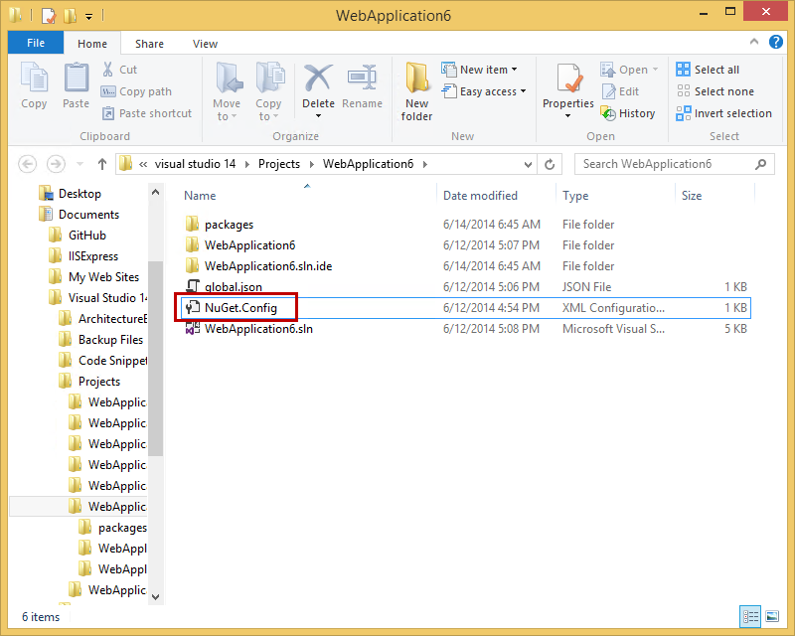This screenshot has height=636, width=795.
Task: Click navigation pane scroll up arrow
Action: click(x=156, y=192)
